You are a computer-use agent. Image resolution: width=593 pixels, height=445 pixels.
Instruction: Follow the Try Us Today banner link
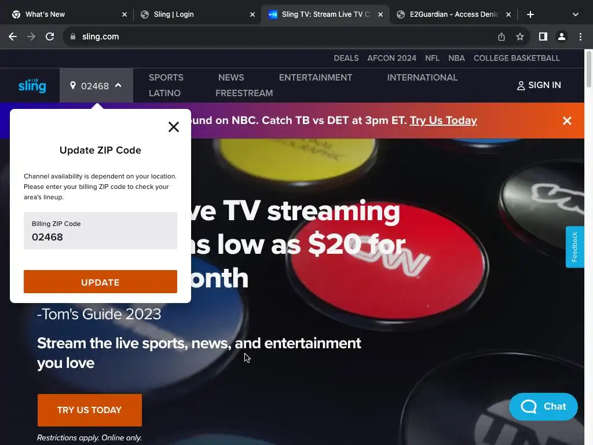click(443, 121)
